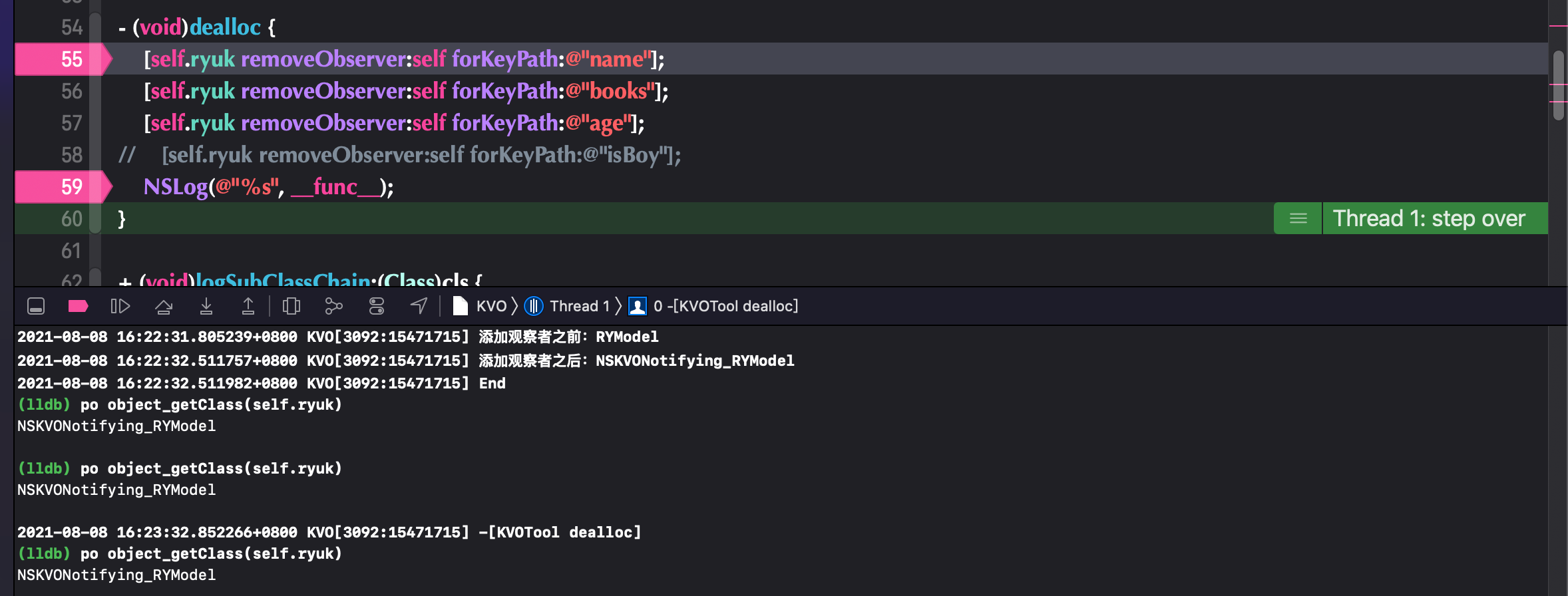Image resolution: width=1568 pixels, height=596 pixels.
Task: Click the Simulate Location arrow icon
Action: point(419,306)
